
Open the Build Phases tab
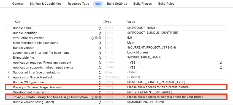(142, 4)
